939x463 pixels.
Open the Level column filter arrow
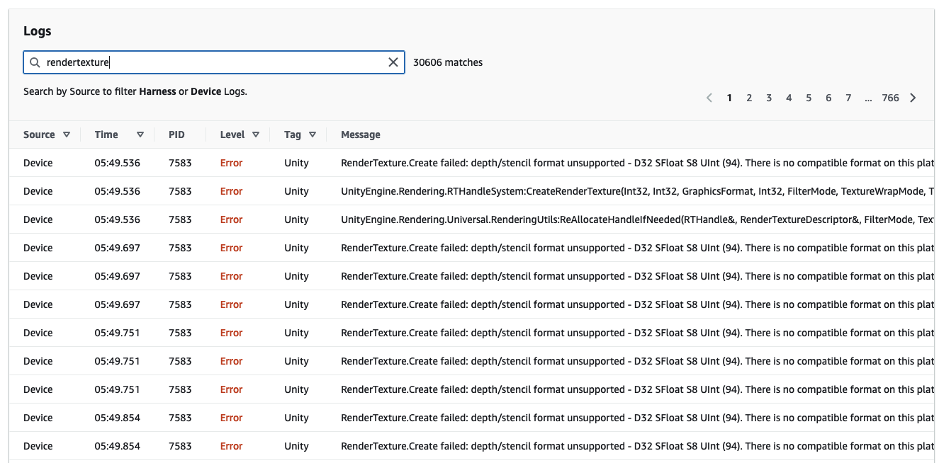[256, 135]
